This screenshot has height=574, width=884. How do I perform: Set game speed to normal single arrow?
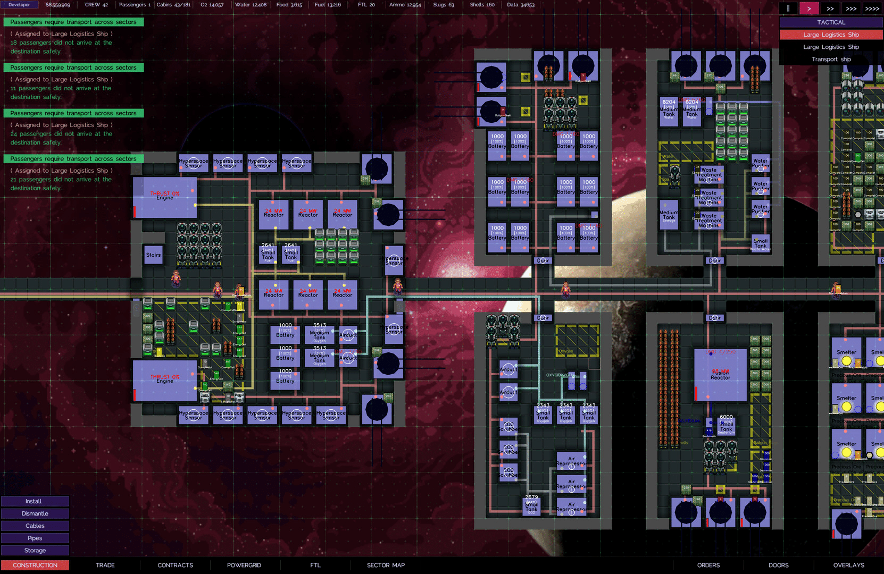tap(809, 9)
